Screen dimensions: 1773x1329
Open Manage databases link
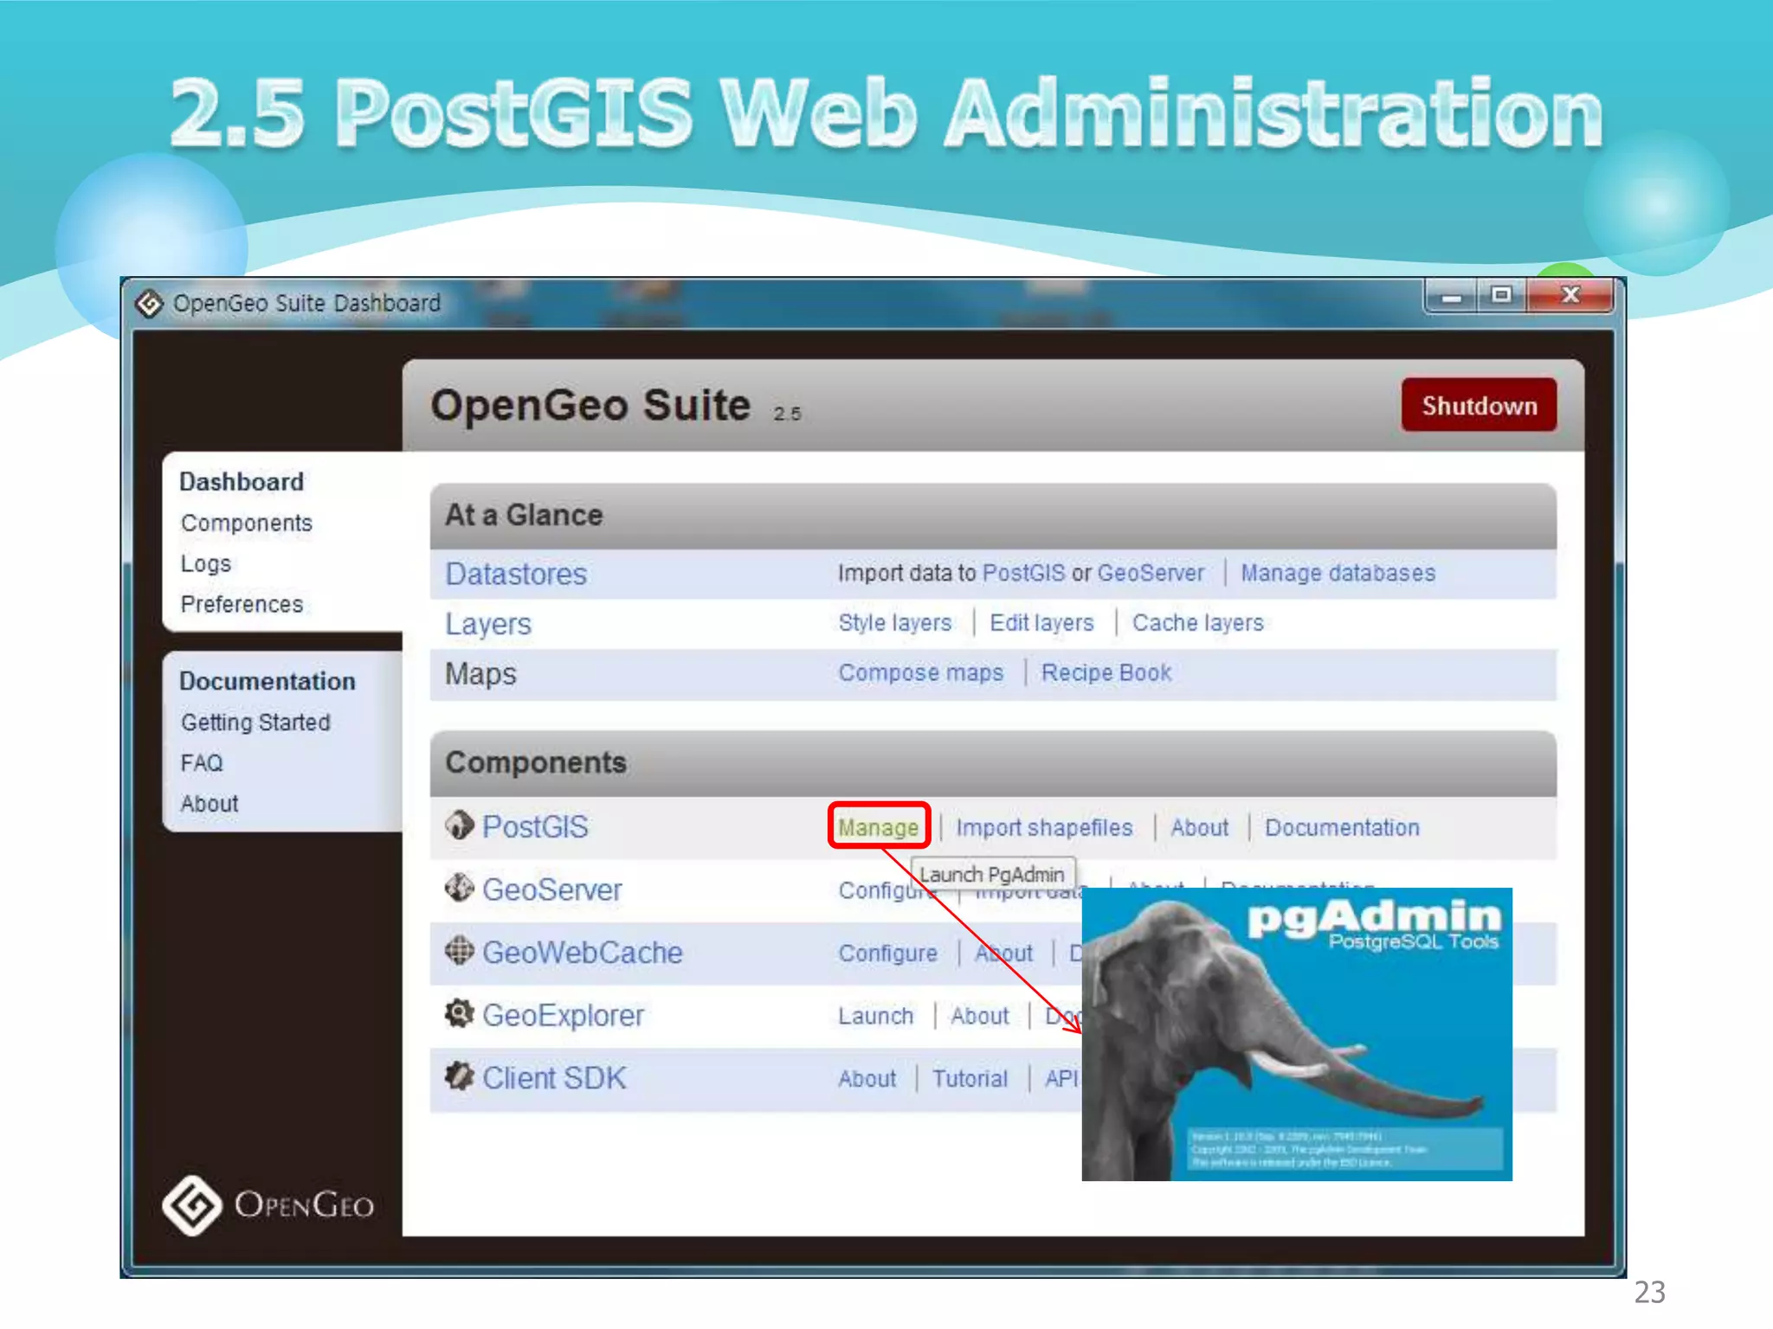pos(1338,573)
